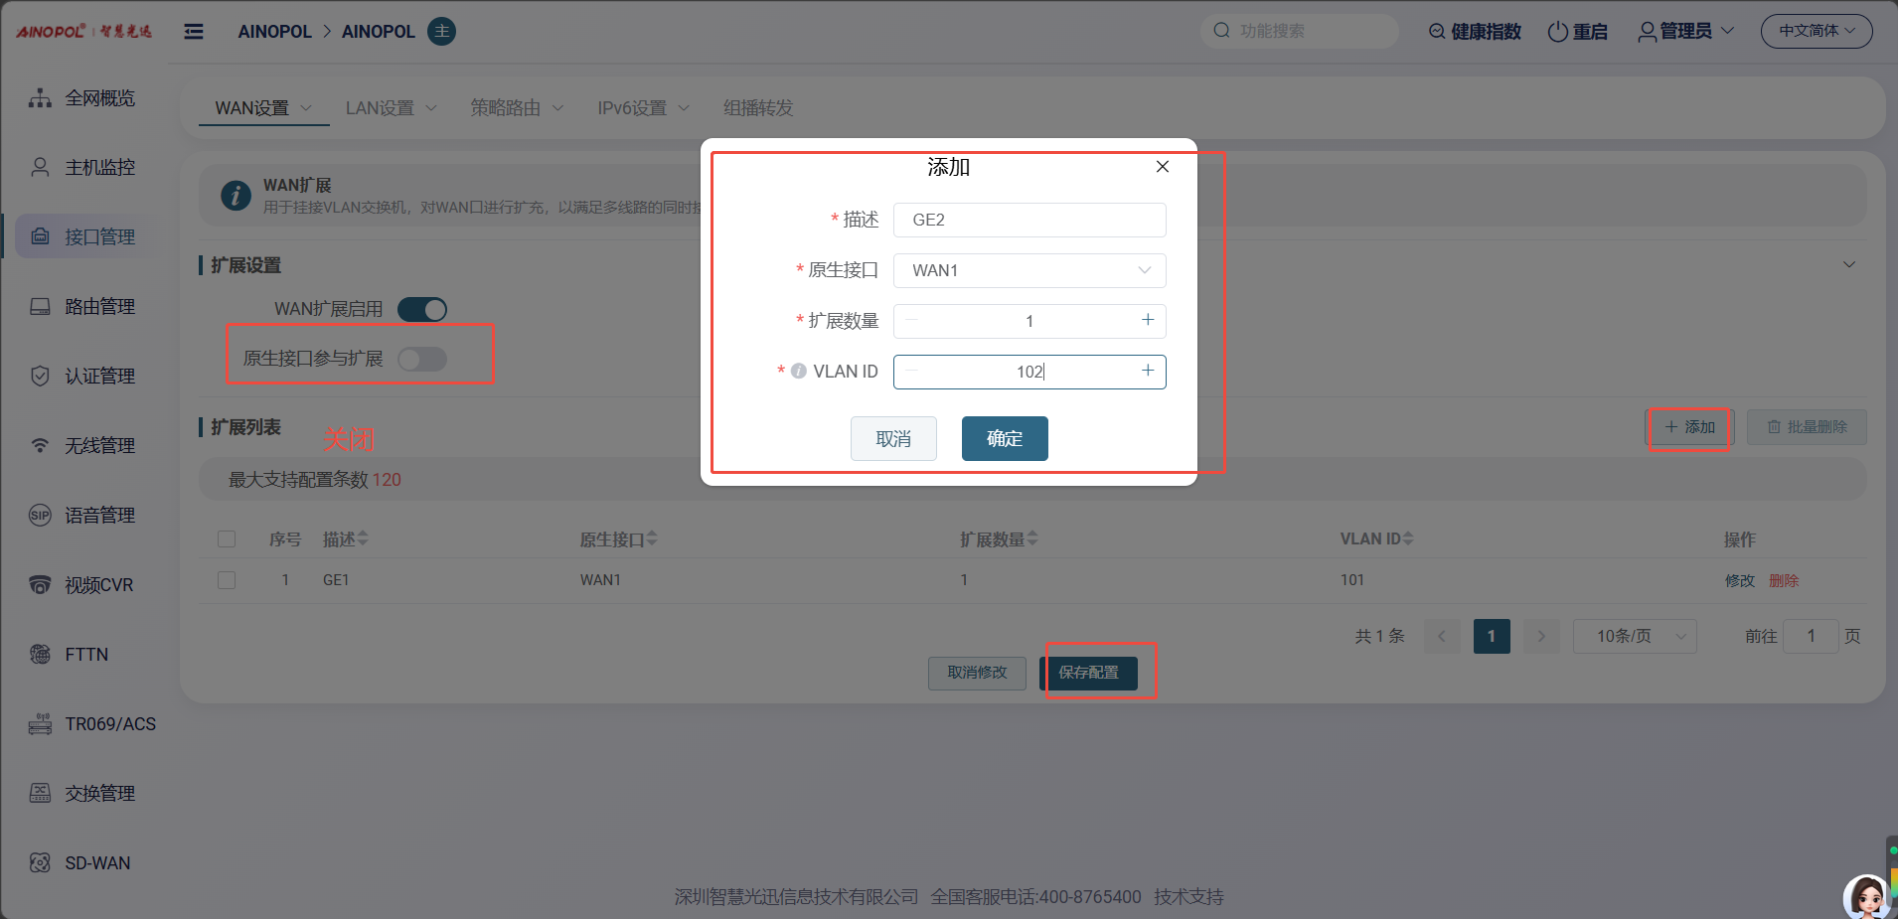Click the hamburger menu collapse icon
This screenshot has height=919, width=1898.
tap(194, 32)
